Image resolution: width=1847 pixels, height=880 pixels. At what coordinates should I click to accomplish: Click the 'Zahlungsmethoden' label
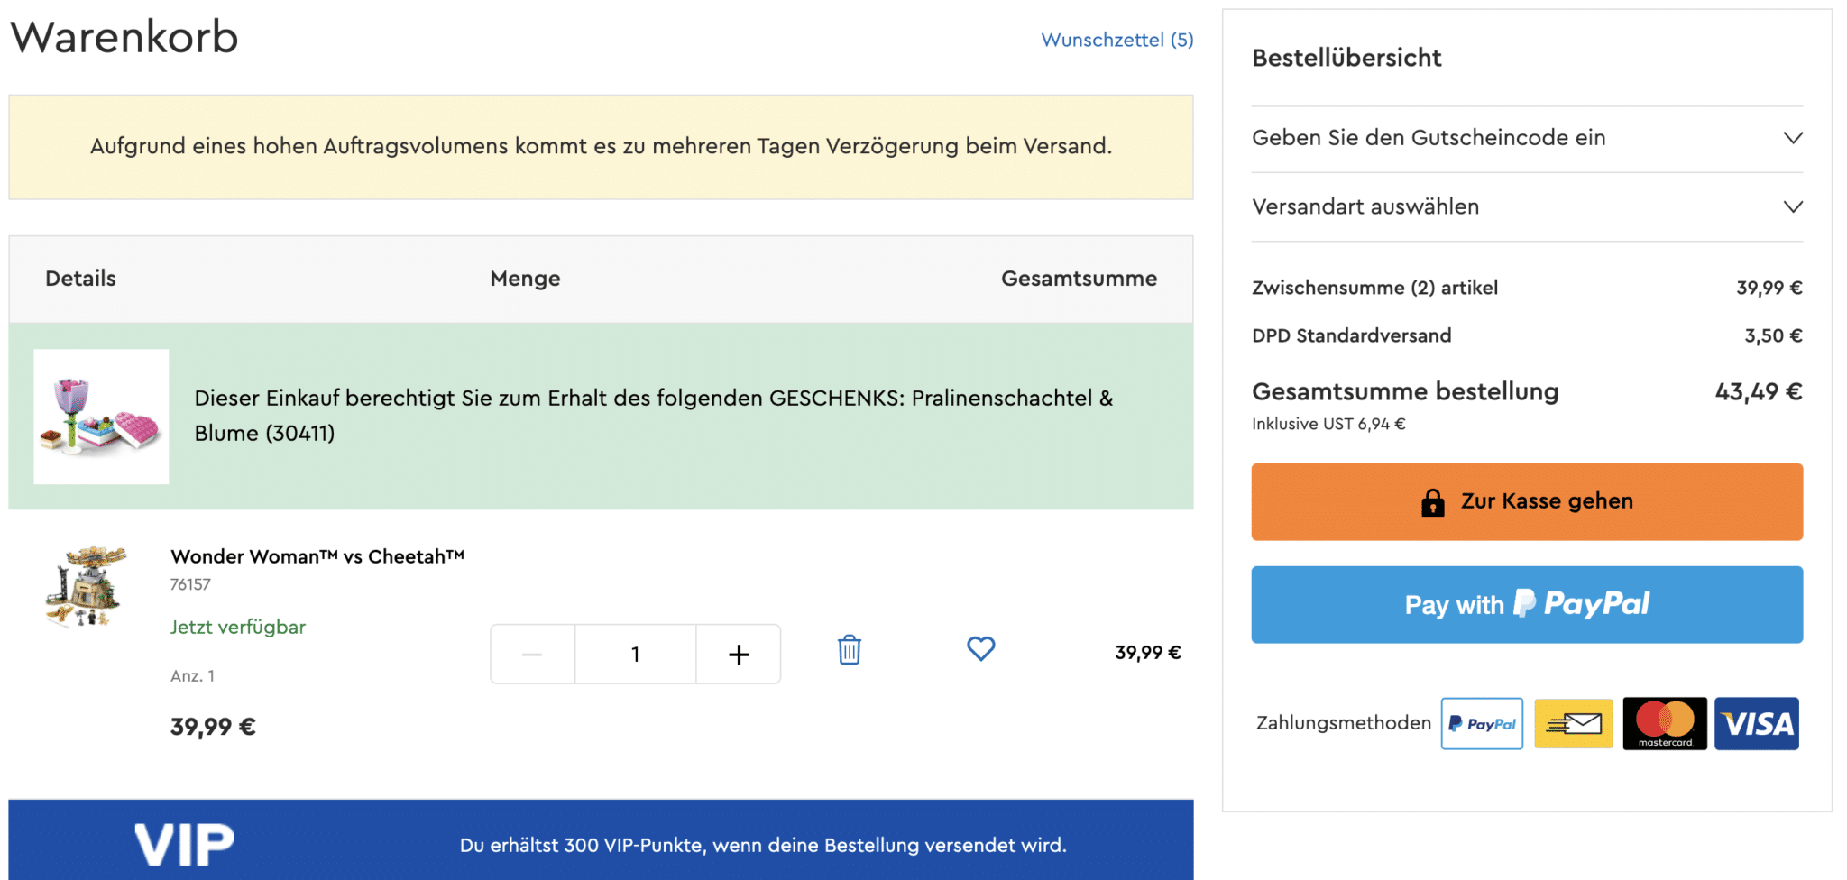click(1344, 723)
